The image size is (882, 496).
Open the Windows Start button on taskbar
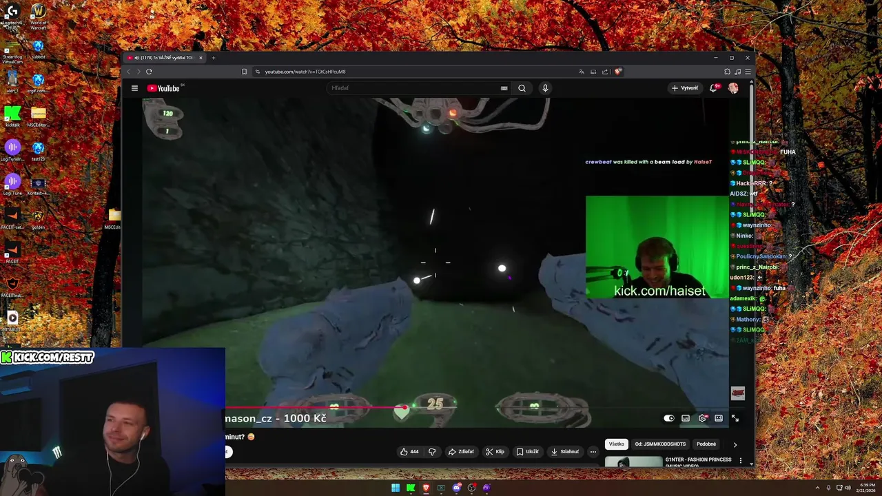point(396,488)
